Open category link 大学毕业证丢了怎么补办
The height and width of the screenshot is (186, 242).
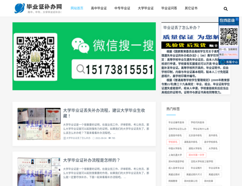78,138
